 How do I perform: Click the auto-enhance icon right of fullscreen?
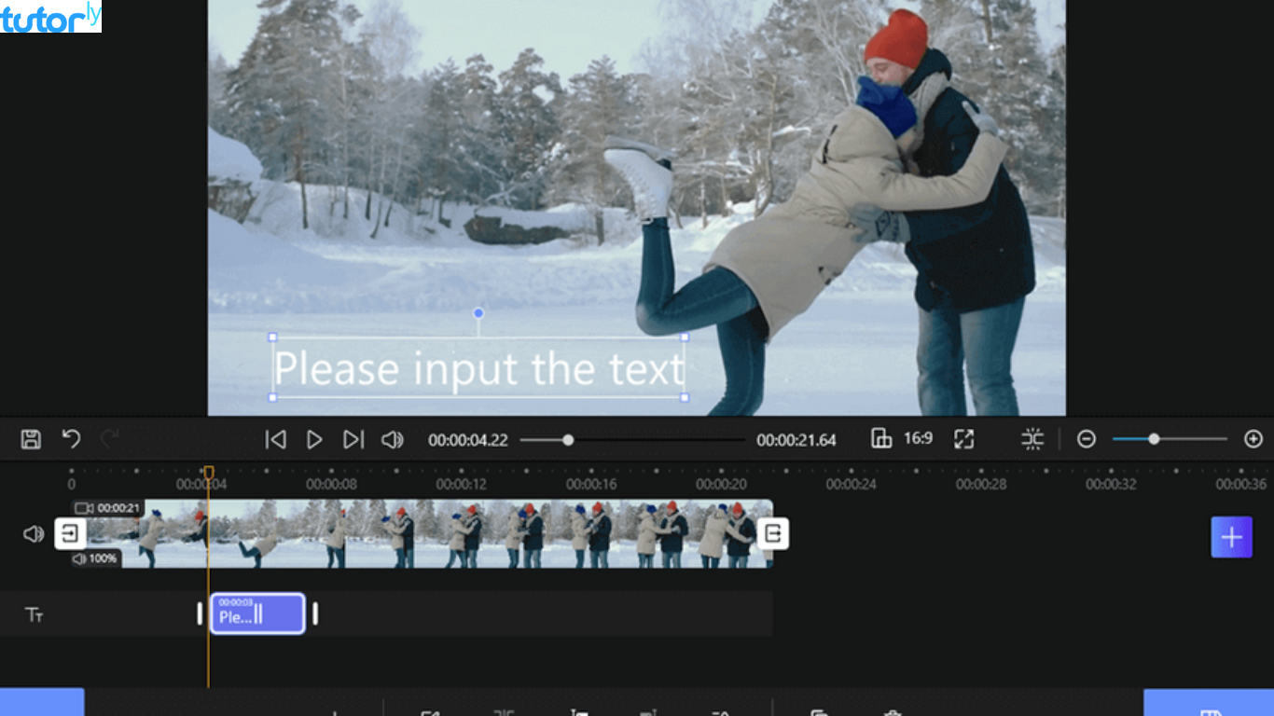point(1032,438)
